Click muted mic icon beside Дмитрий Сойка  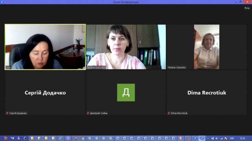(88, 113)
